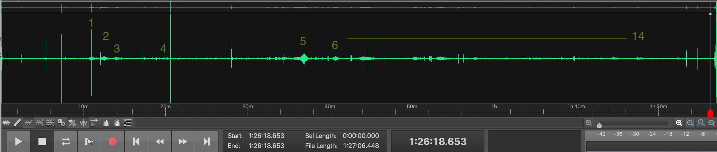Click the 30m mark on the time ruler
Image resolution: width=717 pixels, height=152 pixels.
(x=247, y=106)
